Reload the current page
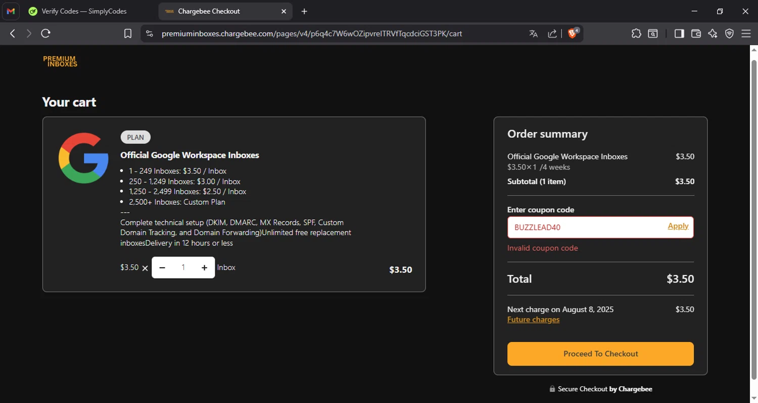The height and width of the screenshot is (403, 758). [45, 33]
